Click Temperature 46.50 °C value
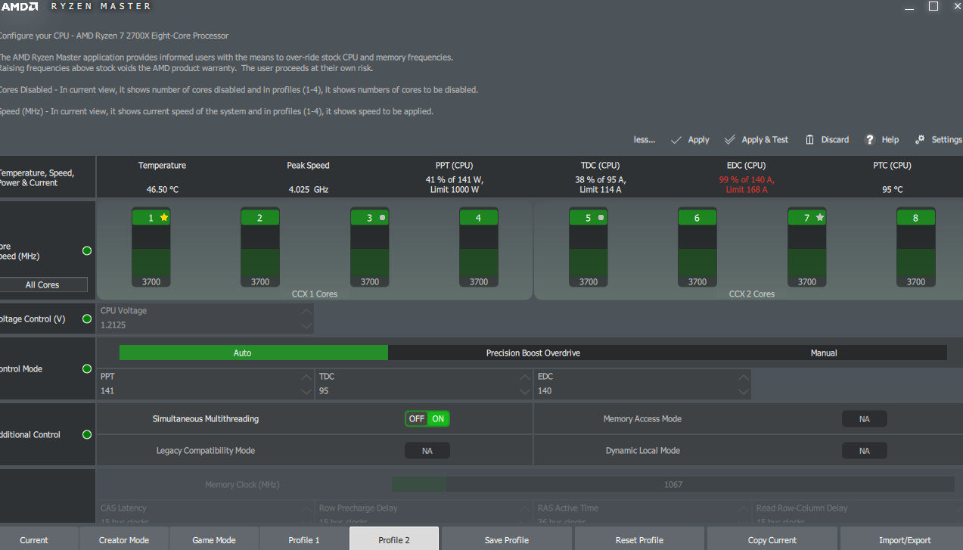This screenshot has width=963, height=550. click(163, 189)
